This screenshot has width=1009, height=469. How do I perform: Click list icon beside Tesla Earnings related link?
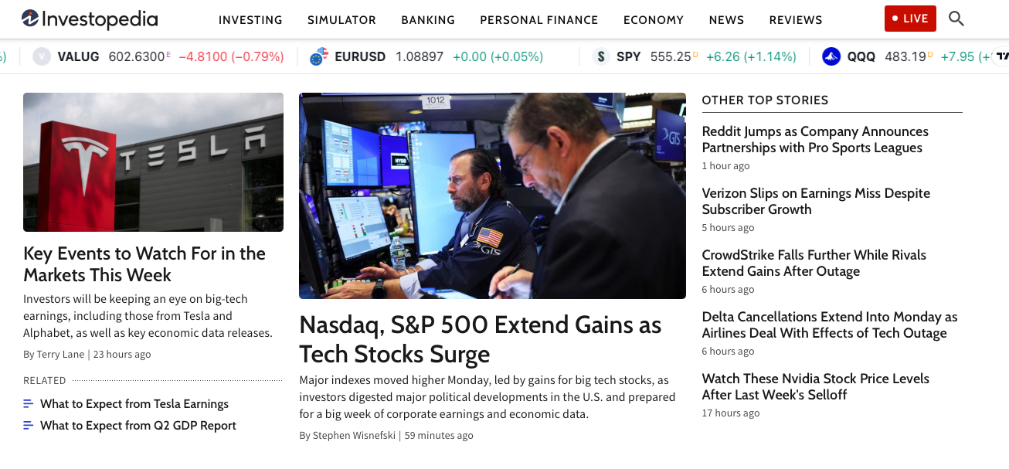[29, 403]
